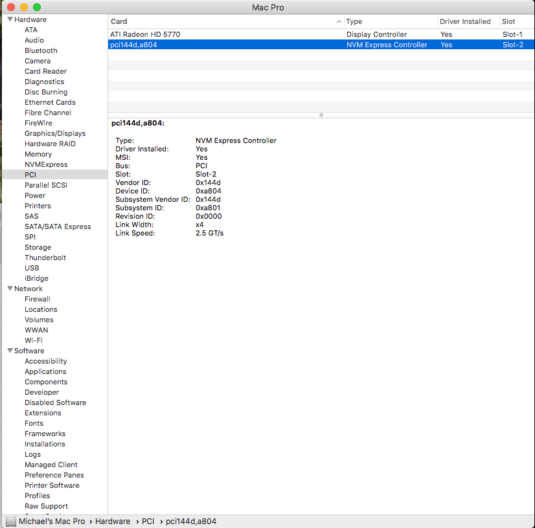Select SAS in the sidebar
Image resolution: width=535 pixels, height=528 pixels.
[31, 217]
